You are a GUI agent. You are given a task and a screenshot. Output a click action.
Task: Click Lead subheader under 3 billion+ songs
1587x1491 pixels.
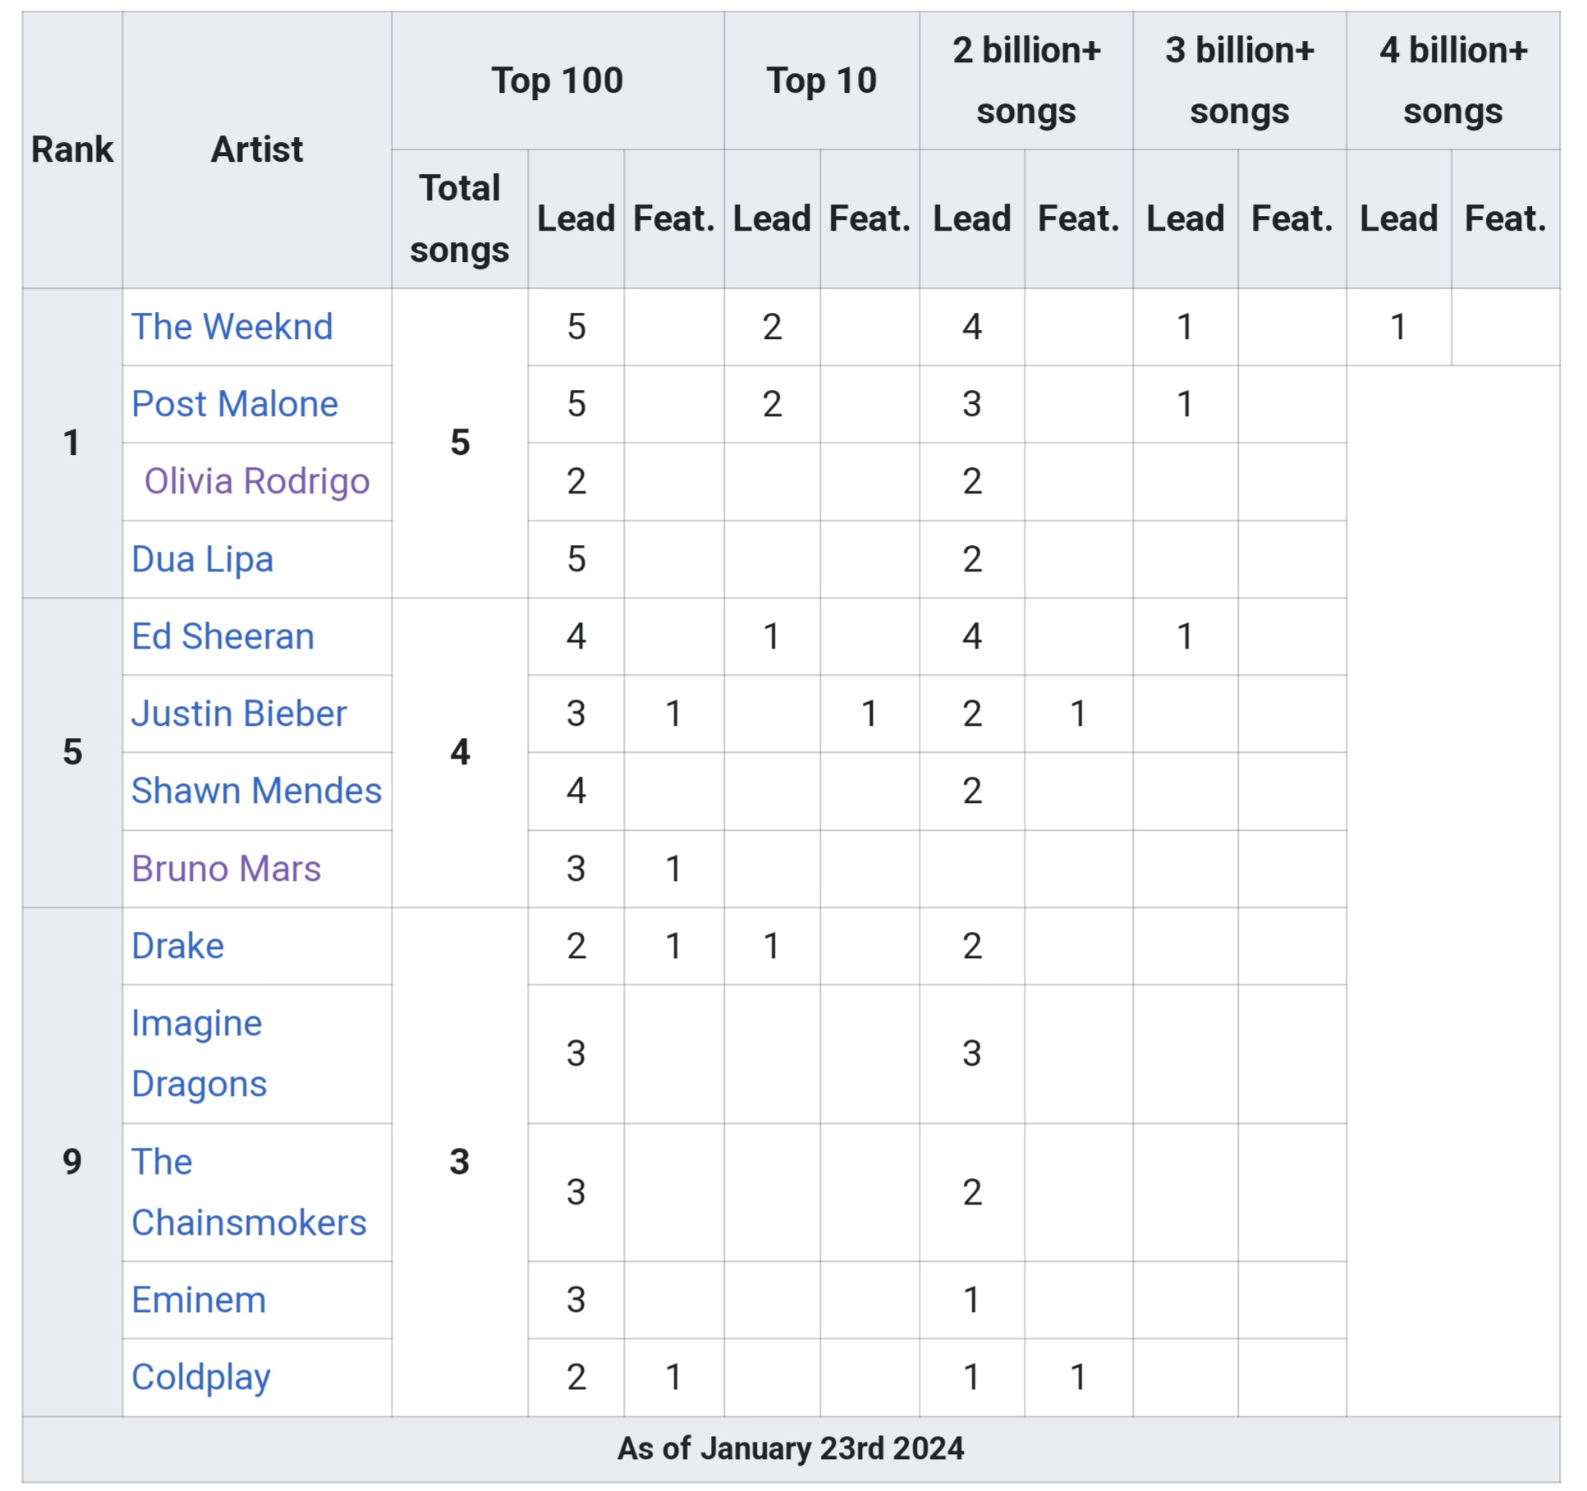(x=1186, y=218)
